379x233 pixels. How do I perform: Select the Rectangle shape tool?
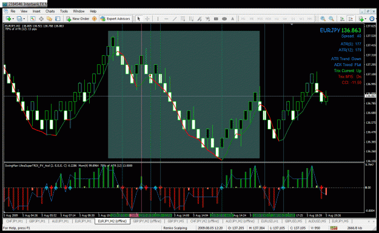point(216,19)
